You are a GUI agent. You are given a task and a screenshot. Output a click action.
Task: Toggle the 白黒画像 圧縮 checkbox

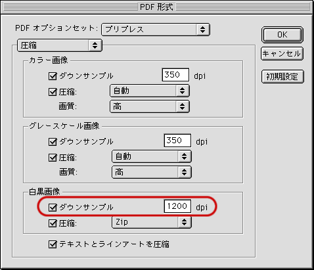pos(53,223)
